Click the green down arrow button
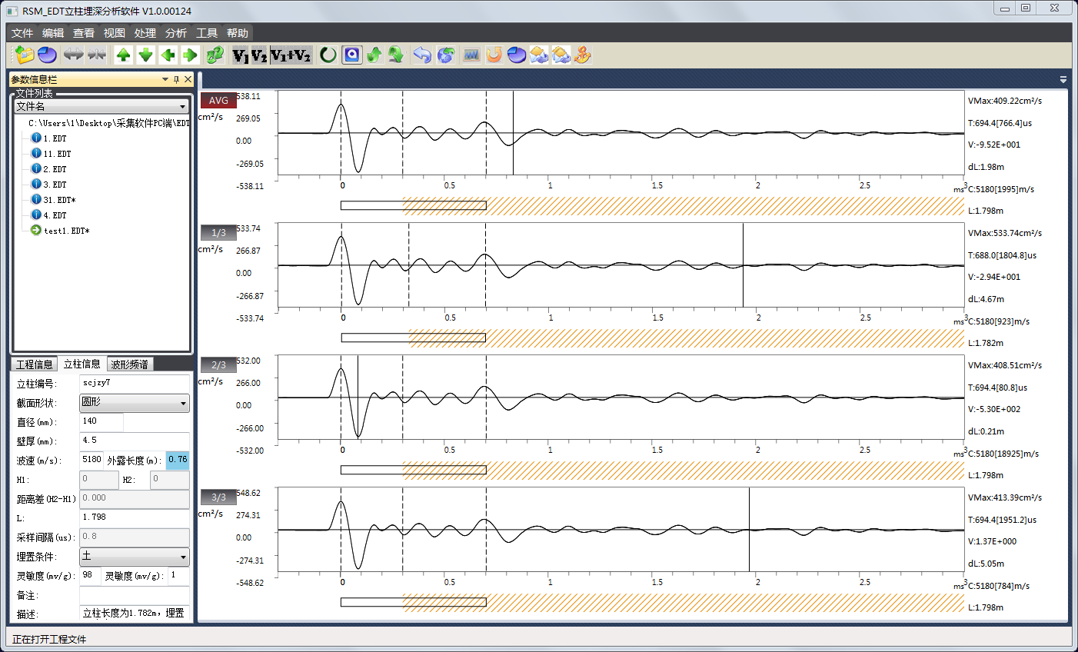This screenshot has width=1078, height=652. (x=146, y=55)
